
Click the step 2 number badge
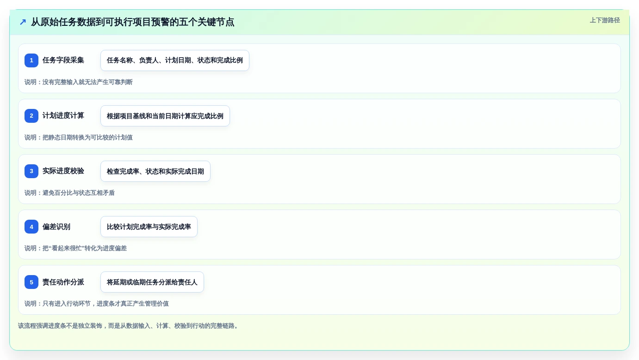(x=31, y=116)
